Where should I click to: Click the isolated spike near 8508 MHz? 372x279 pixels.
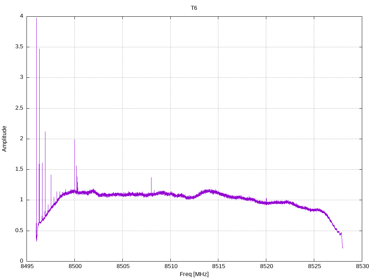point(151,178)
